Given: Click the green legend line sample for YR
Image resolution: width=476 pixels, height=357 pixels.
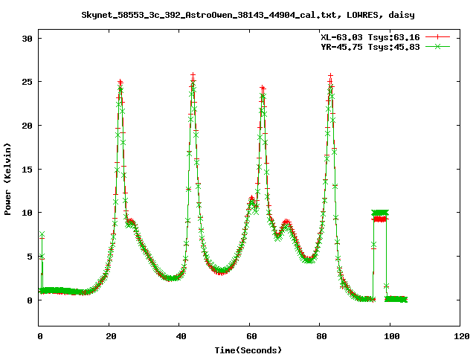Looking at the screenshot, I should coord(437,46).
